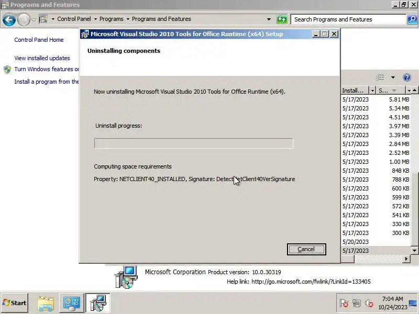Select row installed on 5/20/2023

tap(376, 242)
